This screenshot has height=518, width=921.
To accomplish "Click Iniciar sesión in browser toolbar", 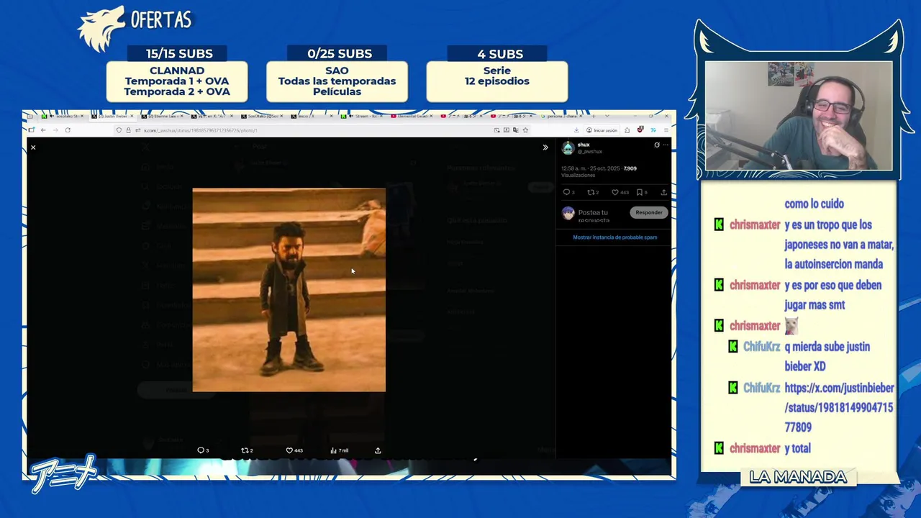I will coord(602,130).
